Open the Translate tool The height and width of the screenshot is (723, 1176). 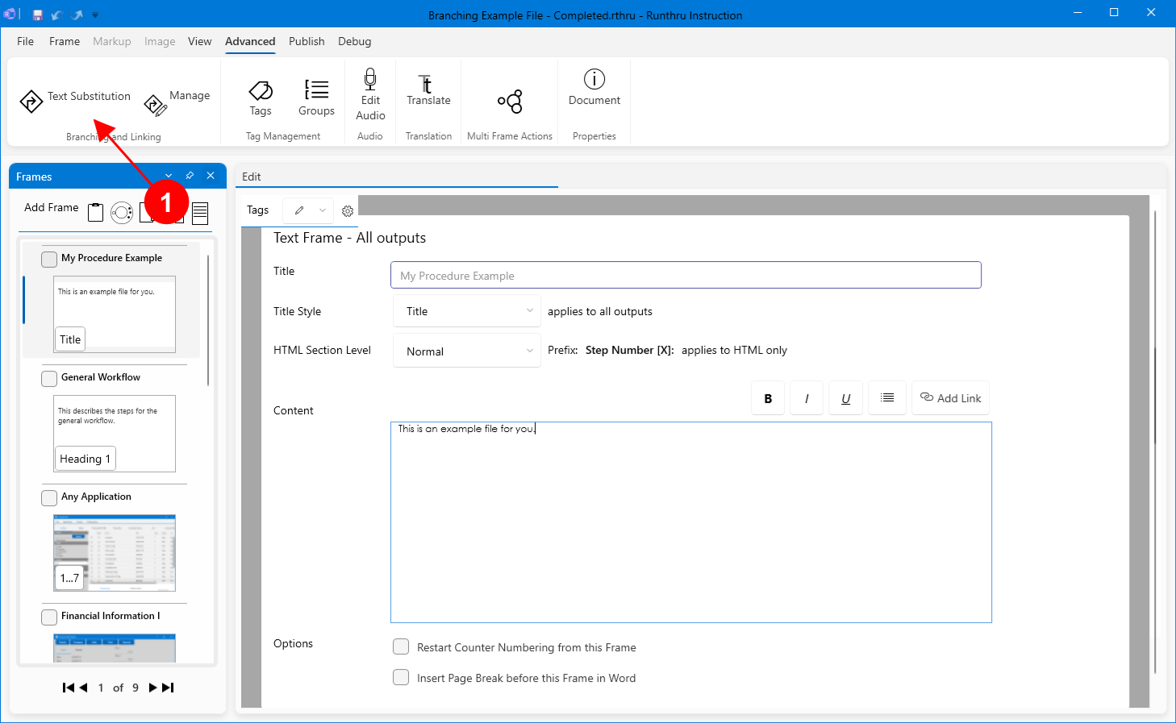click(x=427, y=85)
